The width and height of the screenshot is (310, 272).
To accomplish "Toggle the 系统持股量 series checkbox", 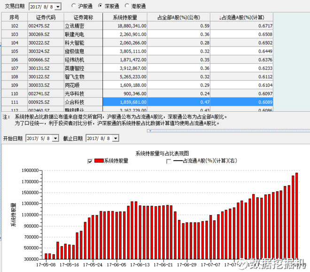I will [90, 161].
